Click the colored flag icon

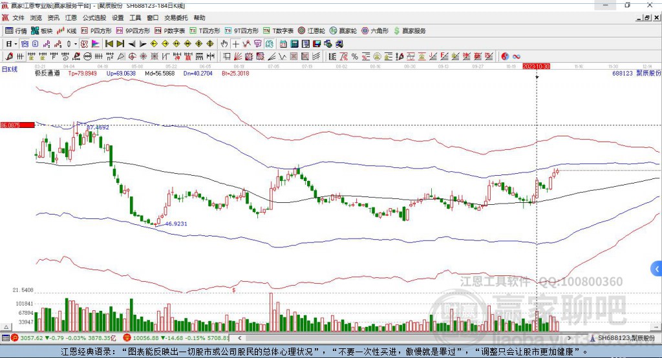pyautogui.click(x=96, y=44)
